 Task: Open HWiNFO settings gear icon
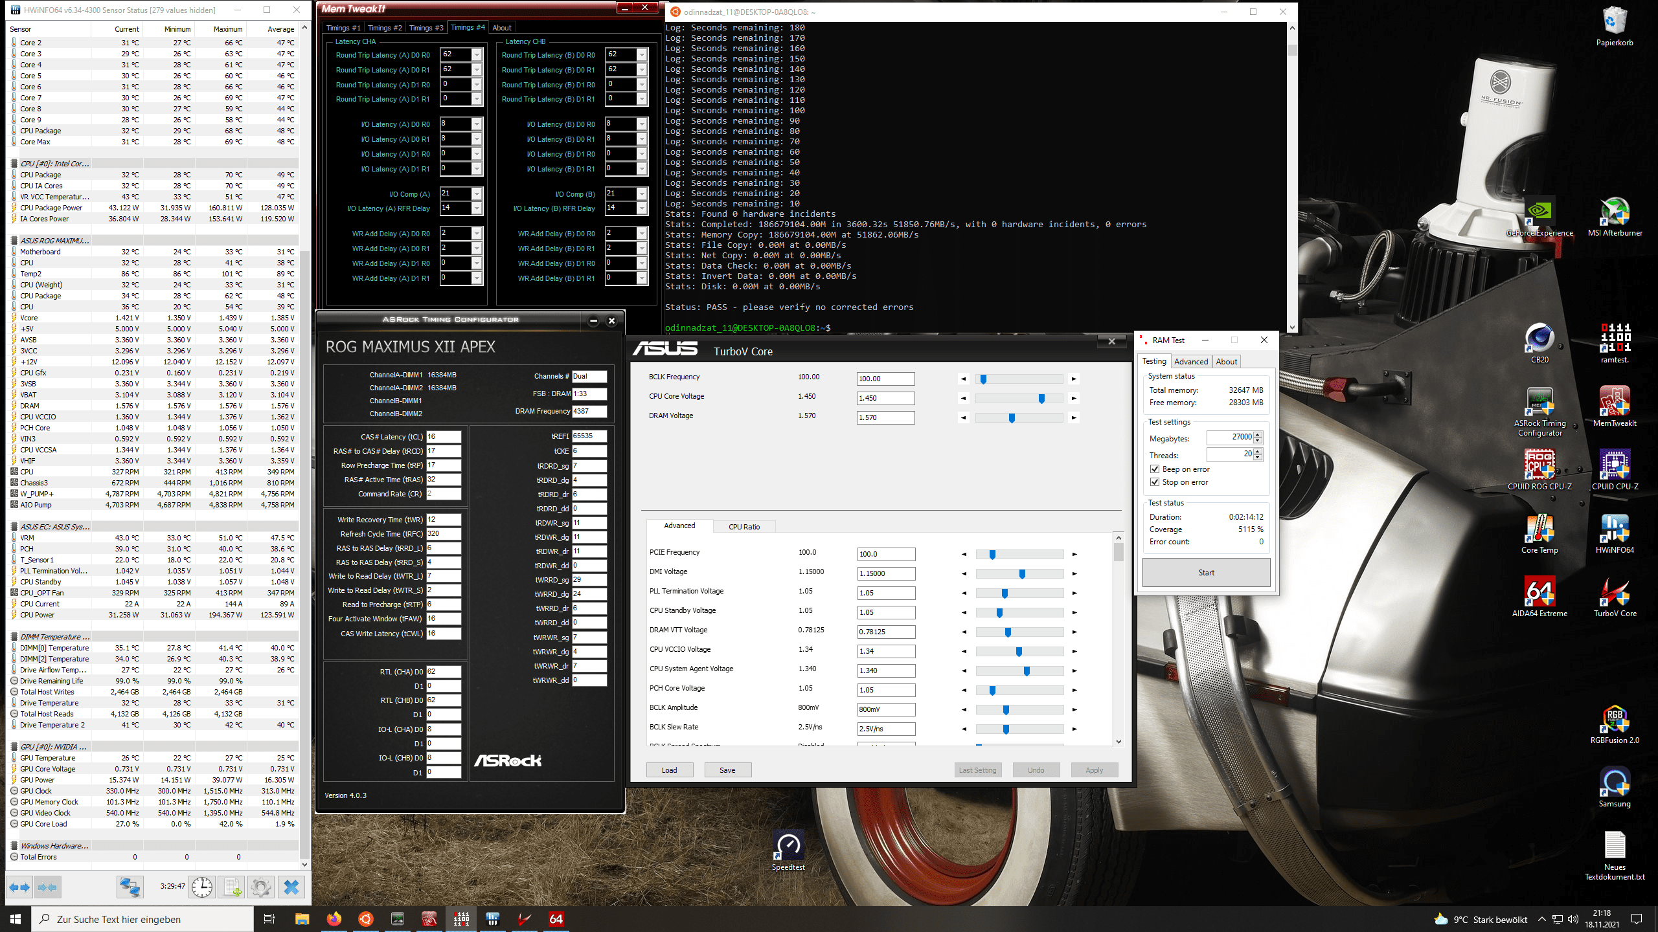[x=261, y=887]
